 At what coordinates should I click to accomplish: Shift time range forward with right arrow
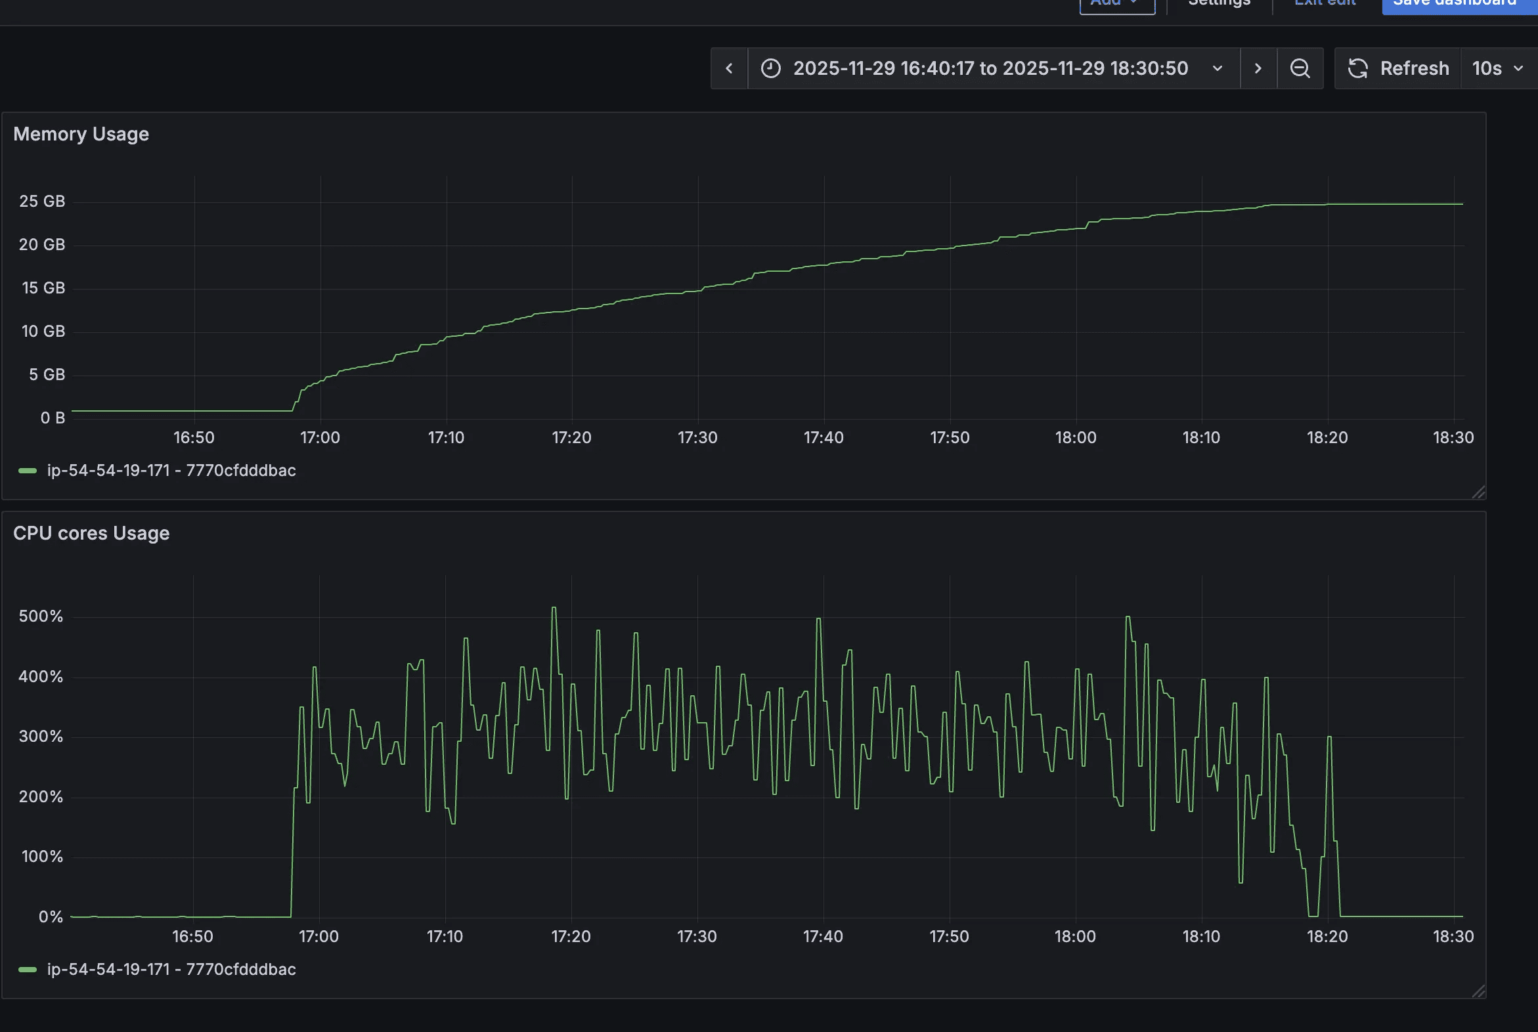(1258, 68)
